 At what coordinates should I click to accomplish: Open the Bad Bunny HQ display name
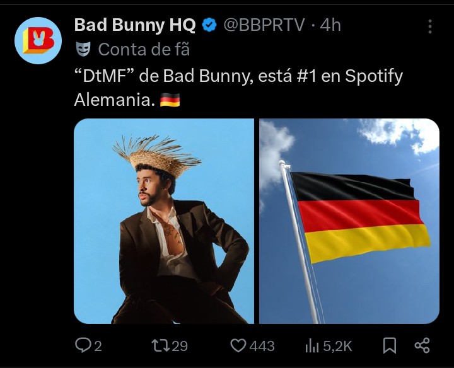tap(135, 25)
